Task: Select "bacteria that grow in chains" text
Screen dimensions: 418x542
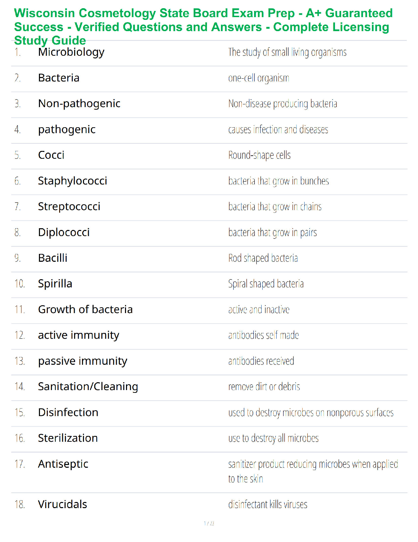Action: point(275,207)
